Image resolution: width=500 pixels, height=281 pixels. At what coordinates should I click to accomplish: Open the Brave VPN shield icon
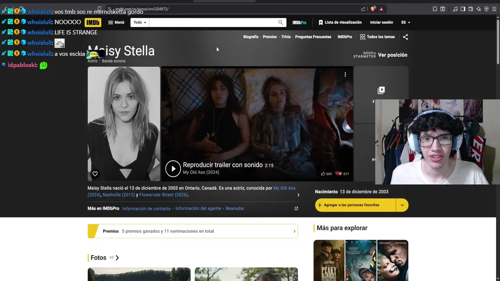click(486, 9)
